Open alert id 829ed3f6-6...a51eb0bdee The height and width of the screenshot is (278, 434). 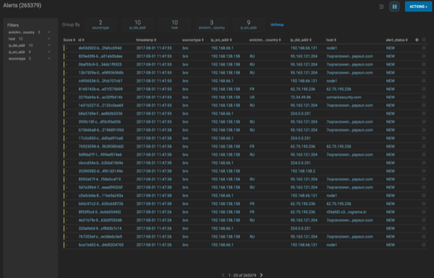(x=101, y=56)
